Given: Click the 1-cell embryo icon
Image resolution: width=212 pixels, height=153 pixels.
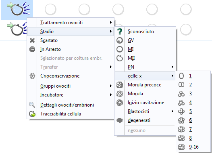Looking at the screenshot, I should [x=181, y=76].
